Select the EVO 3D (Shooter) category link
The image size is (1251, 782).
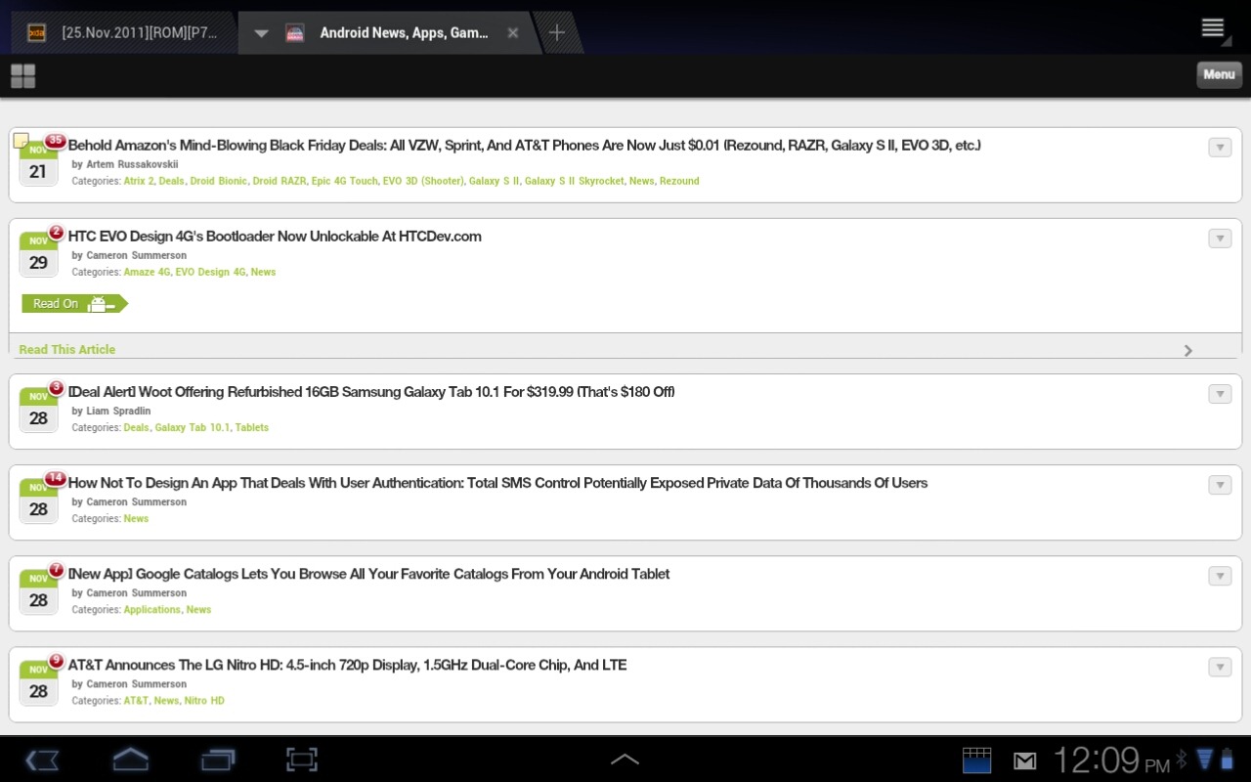423,181
